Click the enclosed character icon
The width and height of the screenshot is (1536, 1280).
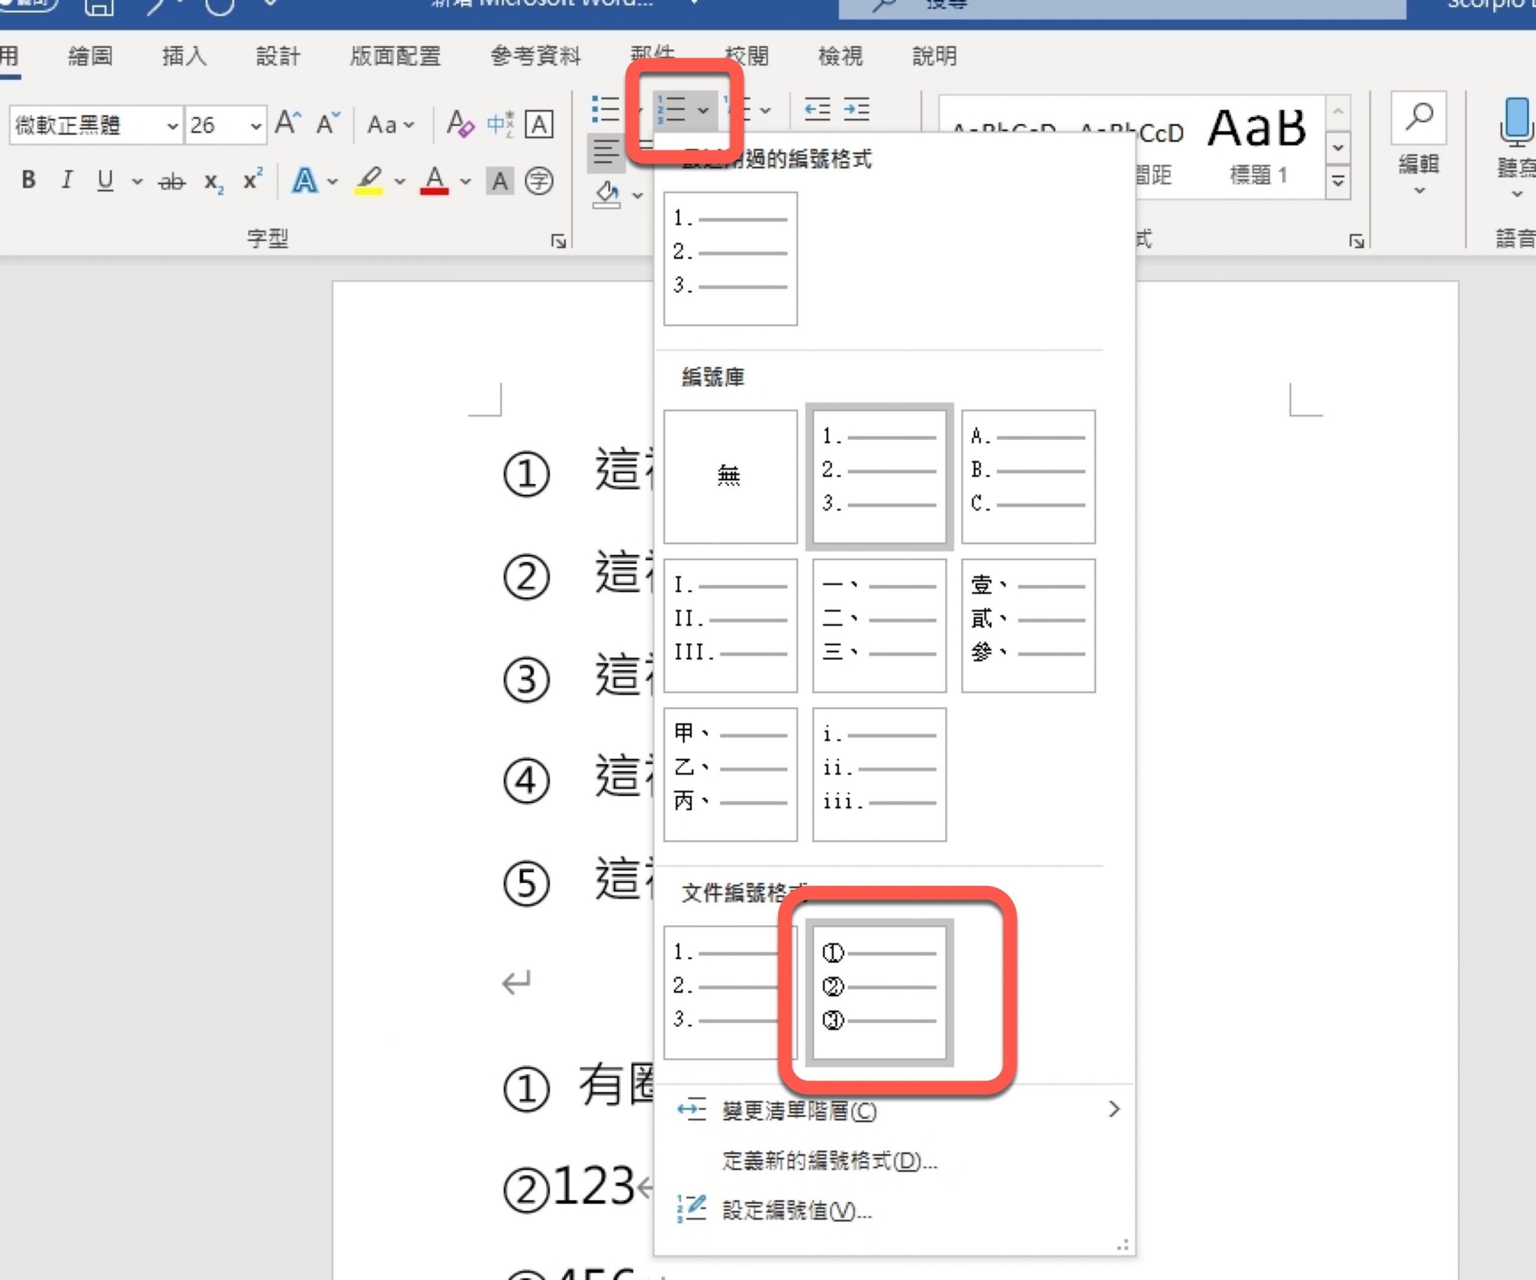(x=539, y=181)
